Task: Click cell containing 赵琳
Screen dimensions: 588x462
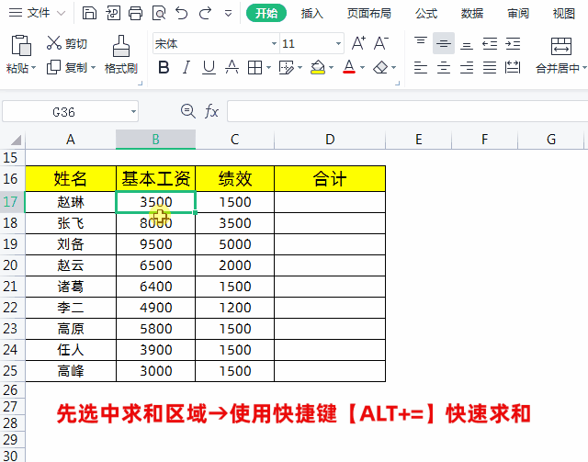Action: click(x=71, y=202)
